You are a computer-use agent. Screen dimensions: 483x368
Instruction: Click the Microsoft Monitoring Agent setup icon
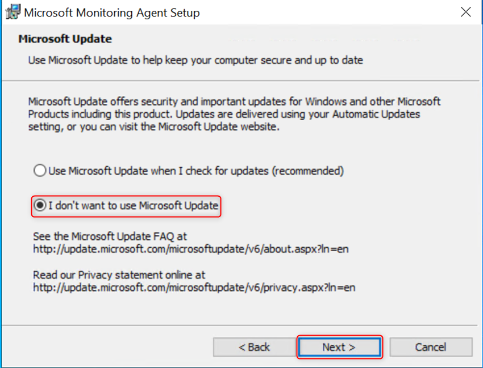pos(11,11)
